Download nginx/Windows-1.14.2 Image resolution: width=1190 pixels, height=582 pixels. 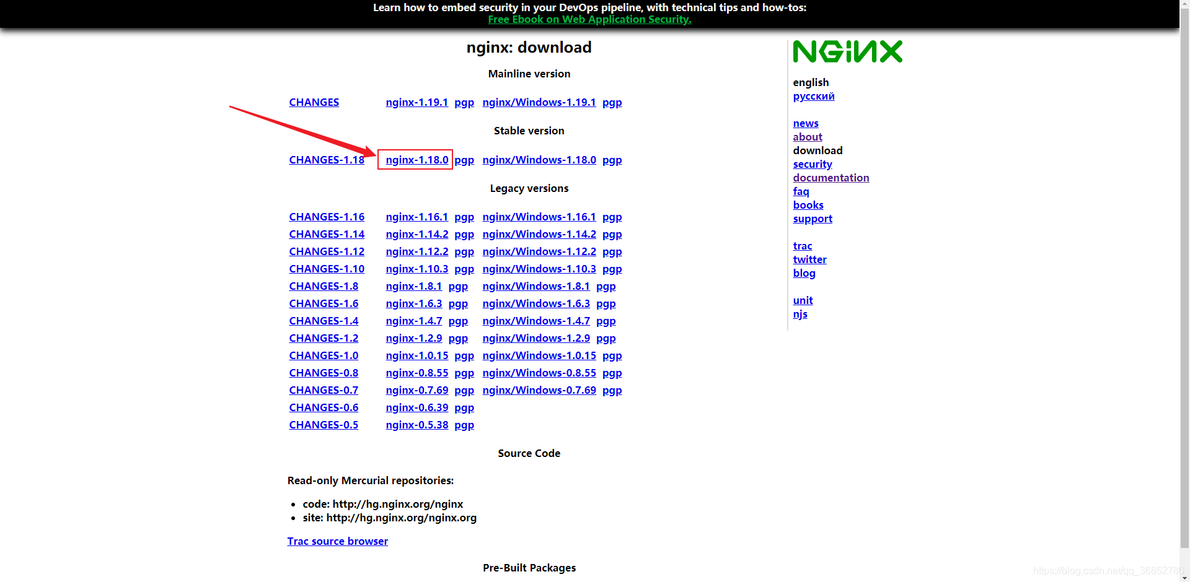pyautogui.click(x=539, y=234)
